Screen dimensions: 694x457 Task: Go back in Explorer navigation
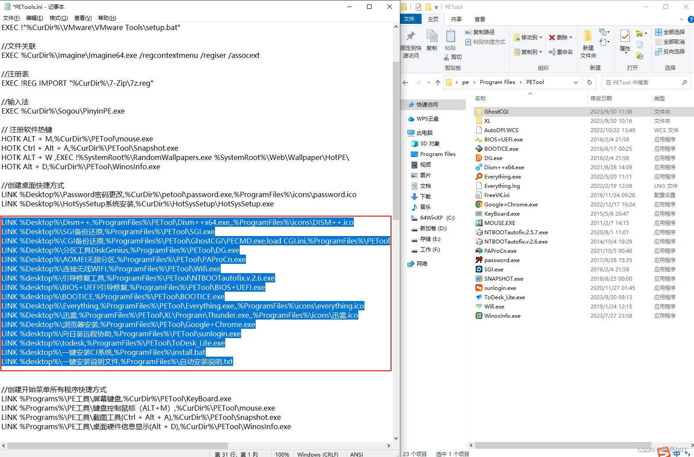click(x=406, y=83)
